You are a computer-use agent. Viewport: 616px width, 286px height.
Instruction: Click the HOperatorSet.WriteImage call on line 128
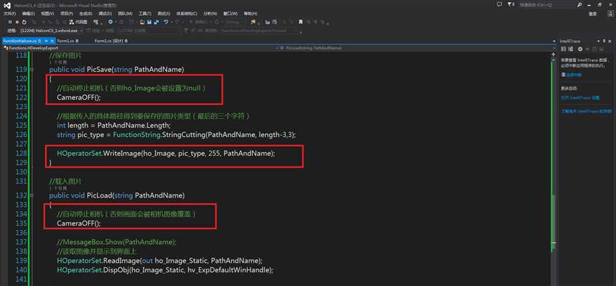coord(166,154)
